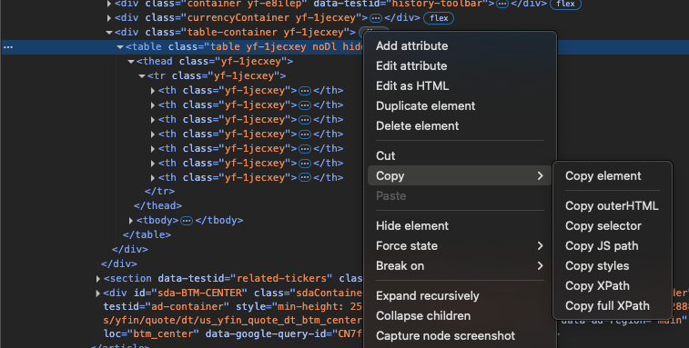
Task: Select Delete element from context menu
Action: click(x=418, y=126)
